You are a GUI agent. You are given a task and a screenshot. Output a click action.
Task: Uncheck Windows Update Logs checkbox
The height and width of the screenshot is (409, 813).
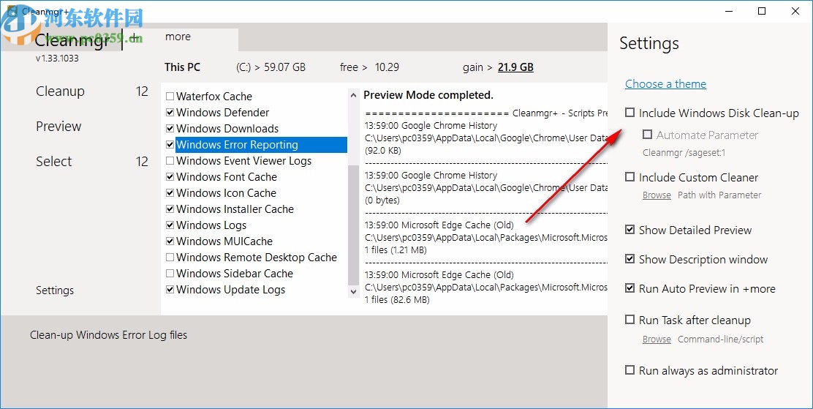point(170,290)
